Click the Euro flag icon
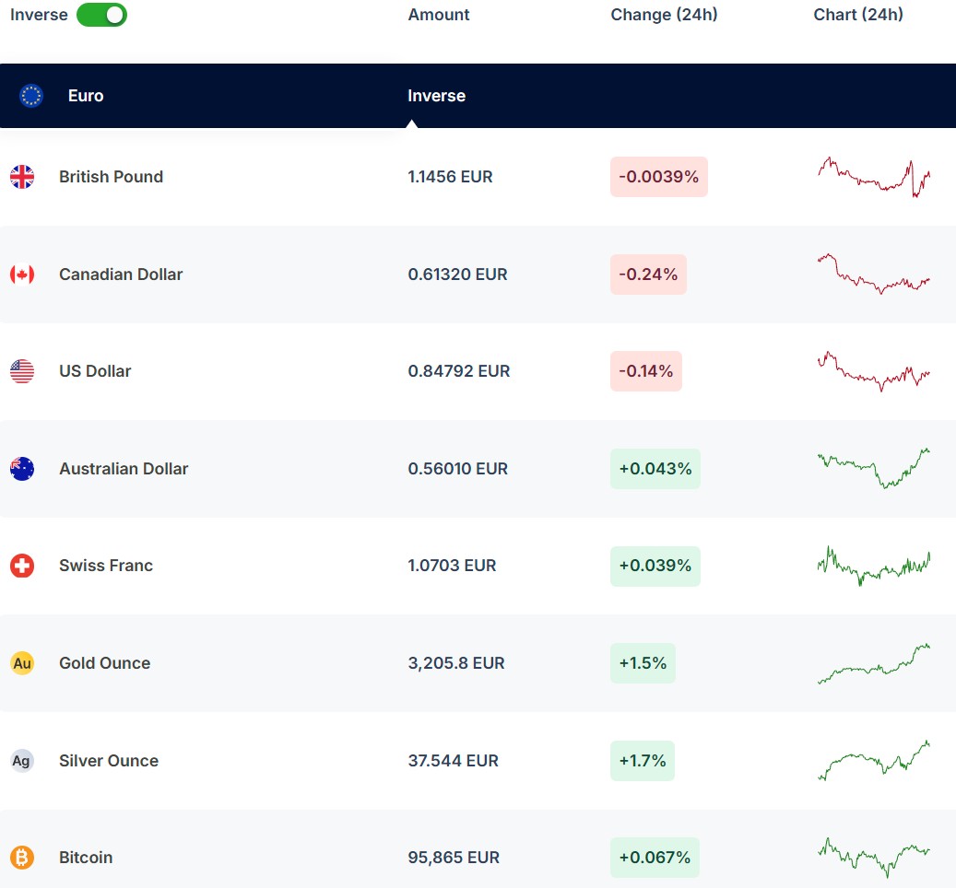Viewport: 956px width, 888px height. (x=31, y=96)
